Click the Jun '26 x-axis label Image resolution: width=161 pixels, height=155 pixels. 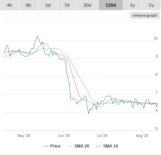64,136
